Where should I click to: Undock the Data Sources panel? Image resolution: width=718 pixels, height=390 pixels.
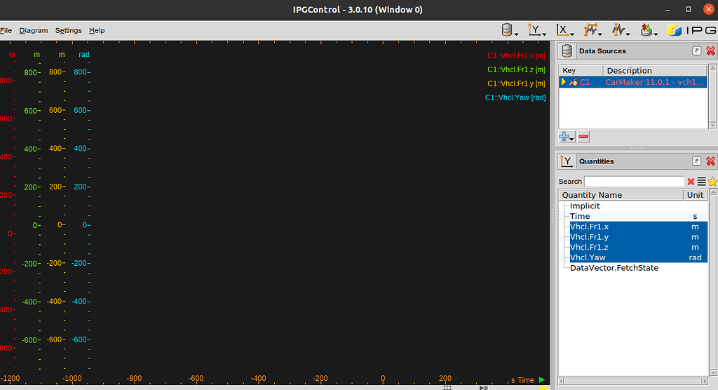coord(696,51)
